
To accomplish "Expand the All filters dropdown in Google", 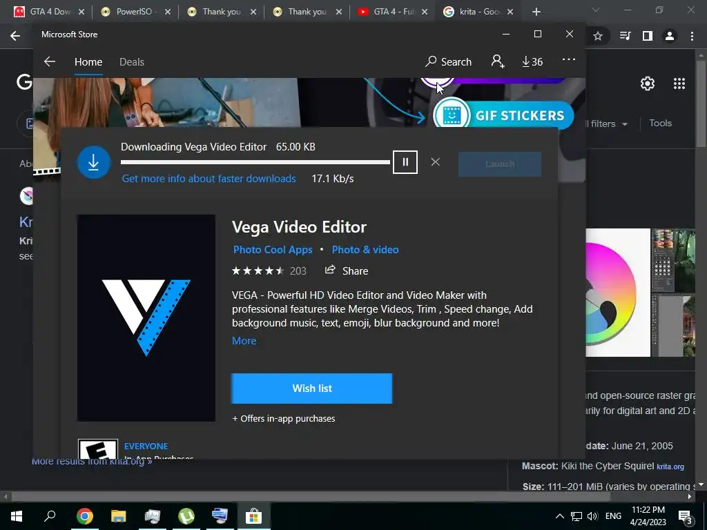I will 607,124.
